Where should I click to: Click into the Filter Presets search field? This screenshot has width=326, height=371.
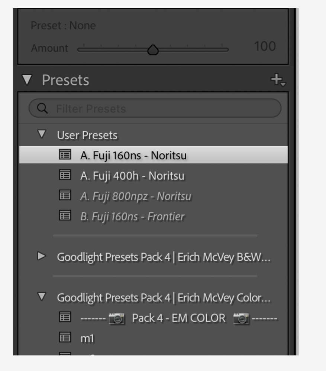pyautogui.click(x=155, y=108)
